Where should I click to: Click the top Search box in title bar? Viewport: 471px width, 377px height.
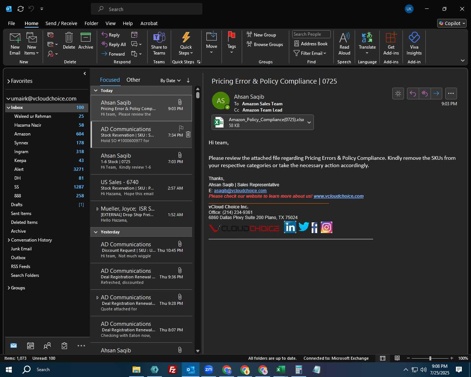[146, 9]
